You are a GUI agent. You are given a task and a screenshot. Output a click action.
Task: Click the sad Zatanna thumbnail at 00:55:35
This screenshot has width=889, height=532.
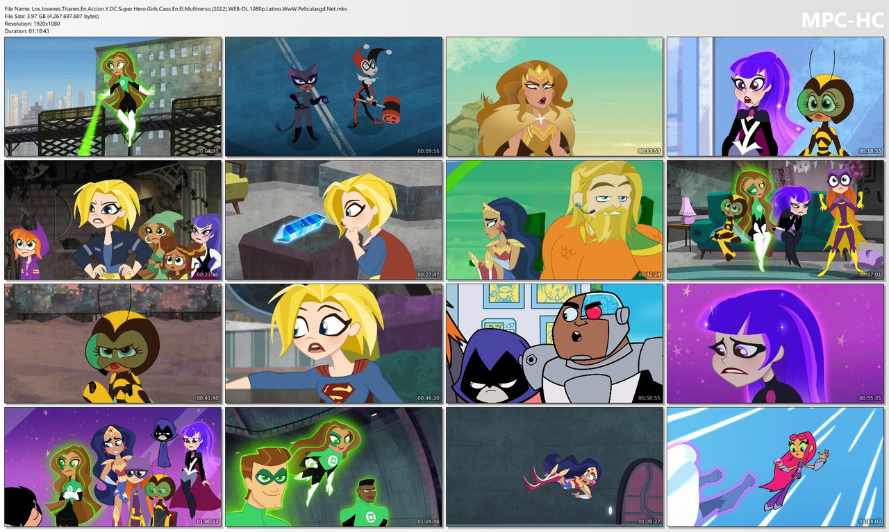click(x=776, y=343)
